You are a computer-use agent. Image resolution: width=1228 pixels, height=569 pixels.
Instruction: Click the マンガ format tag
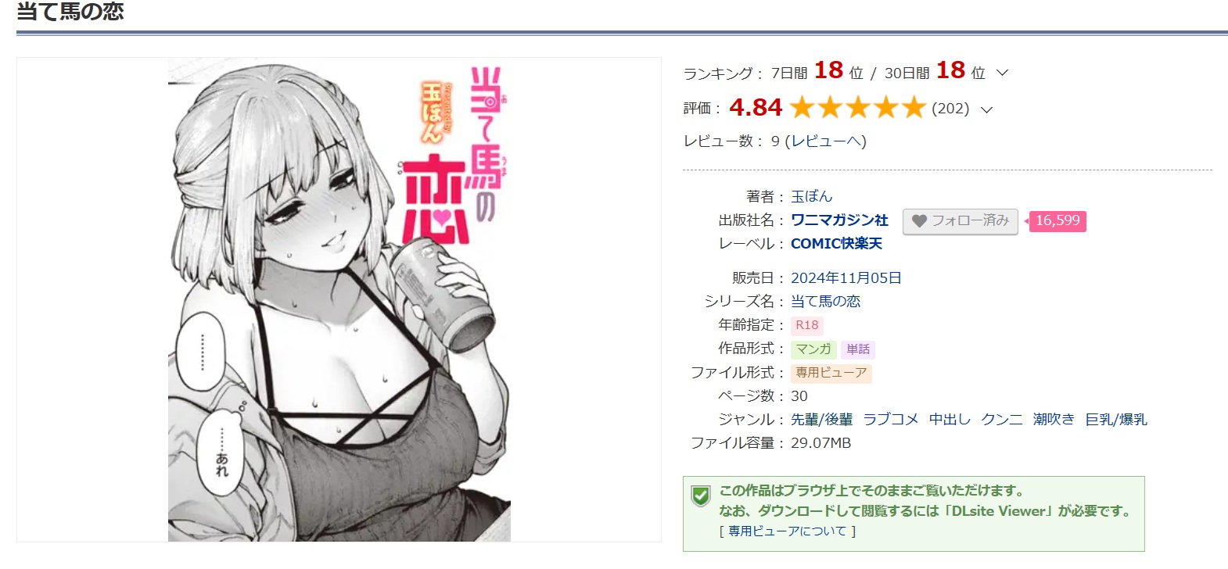point(813,349)
